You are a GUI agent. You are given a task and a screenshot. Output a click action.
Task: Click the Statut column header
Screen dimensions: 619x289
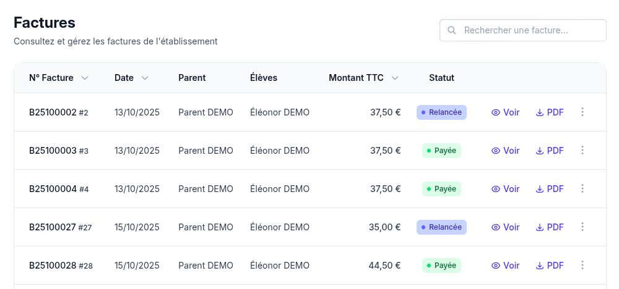[x=441, y=78]
